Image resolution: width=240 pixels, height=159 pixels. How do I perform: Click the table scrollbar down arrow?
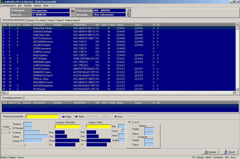click(x=237, y=89)
